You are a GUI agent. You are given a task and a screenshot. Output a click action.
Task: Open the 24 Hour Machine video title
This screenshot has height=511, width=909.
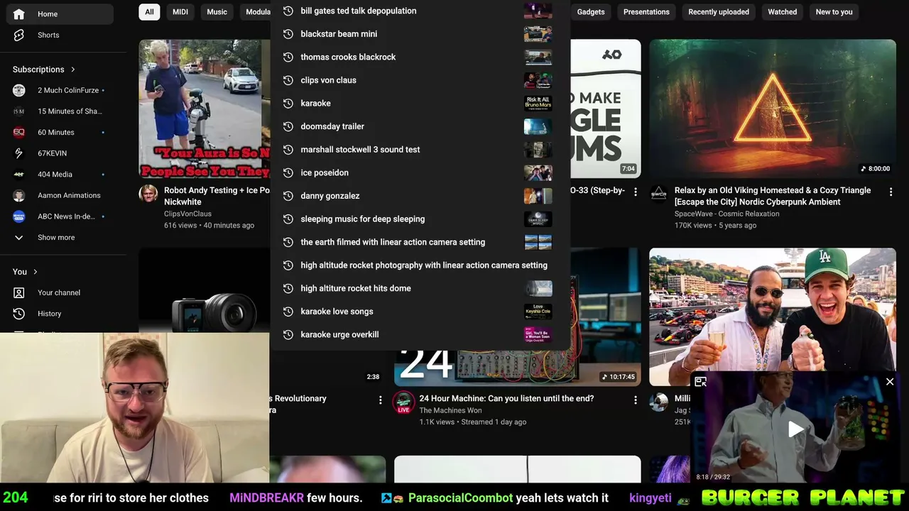tap(506, 399)
